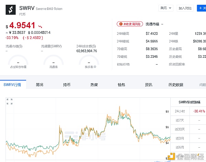Open the 持币 tab
Image resolution: width=206 pixels, height=162 pixels.
pos(67,85)
